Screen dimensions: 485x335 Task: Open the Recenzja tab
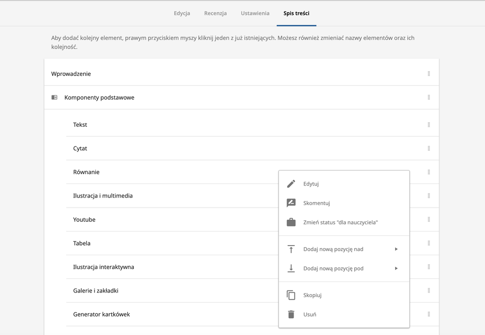coord(215,13)
